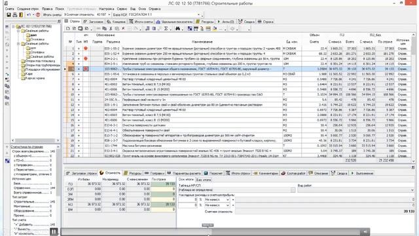Click the video pause button

(x=54, y=231)
